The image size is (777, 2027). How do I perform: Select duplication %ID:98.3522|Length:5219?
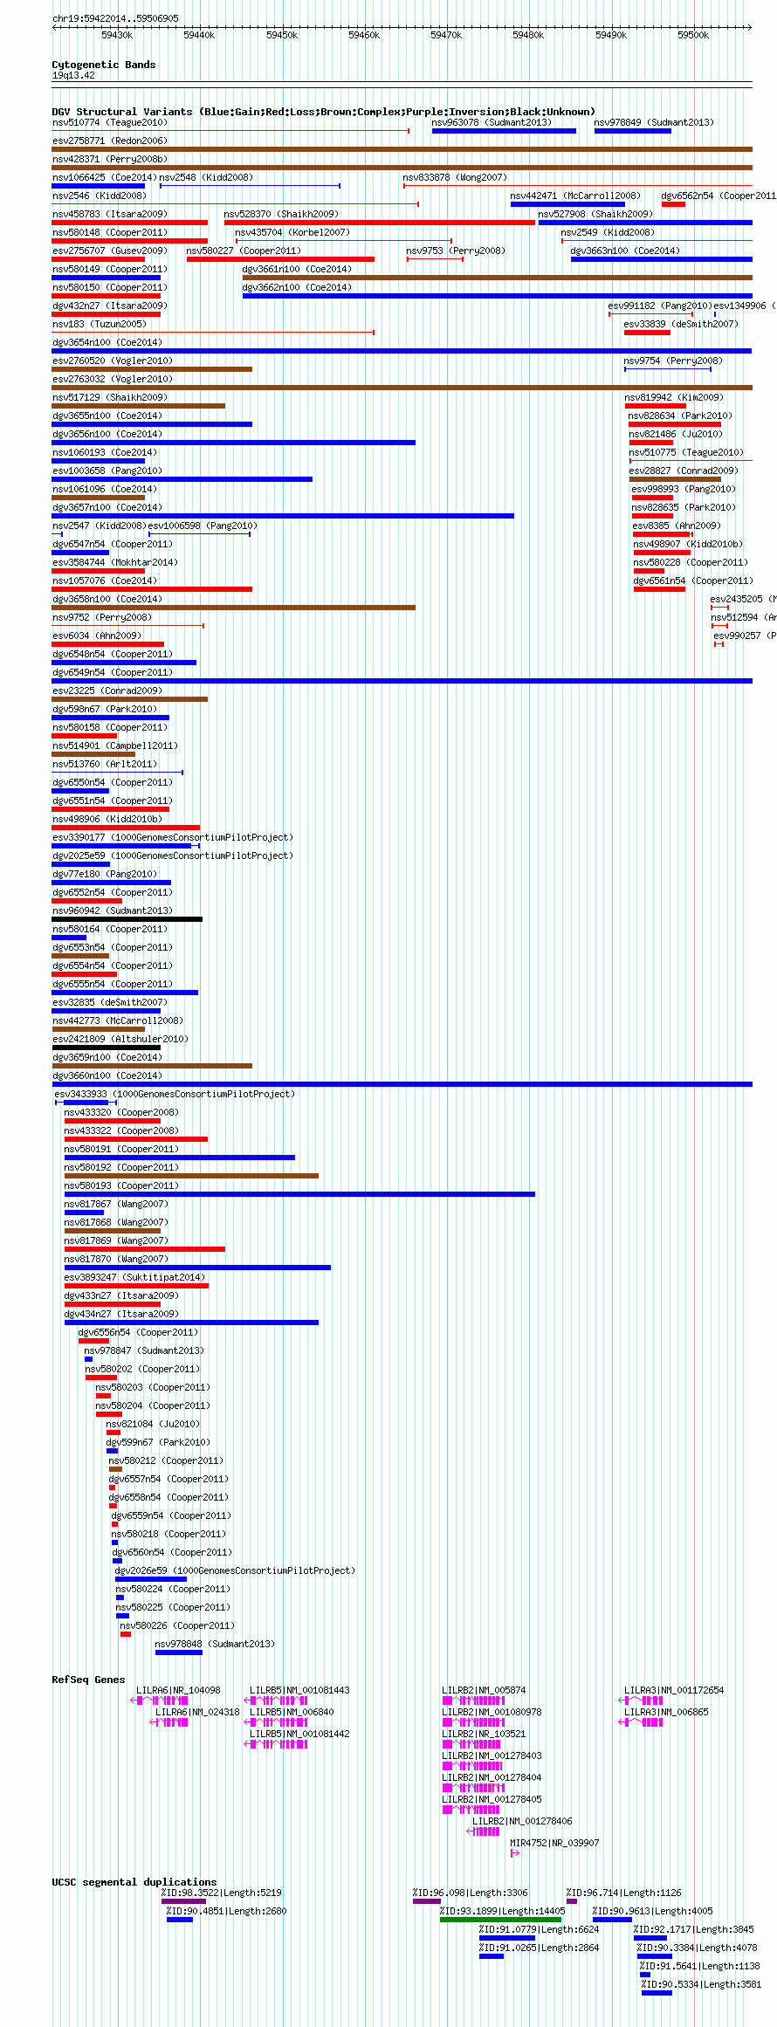[222, 1893]
